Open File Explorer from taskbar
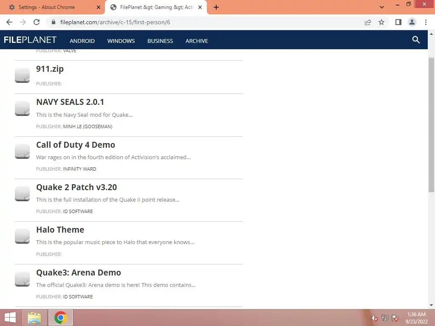 (x=34, y=318)
